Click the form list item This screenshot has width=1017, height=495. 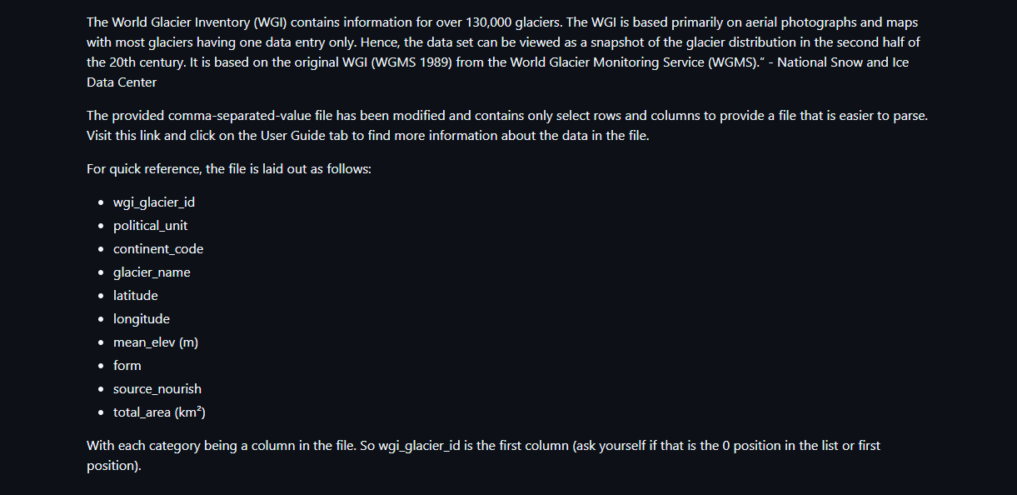[x=127, y=366]
